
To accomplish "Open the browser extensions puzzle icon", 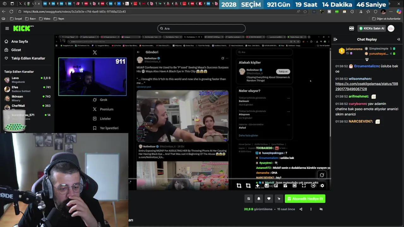I will coord(352,12).
